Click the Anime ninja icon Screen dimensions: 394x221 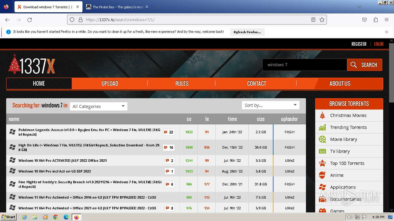pyautogui.click(x=322, y=175)
